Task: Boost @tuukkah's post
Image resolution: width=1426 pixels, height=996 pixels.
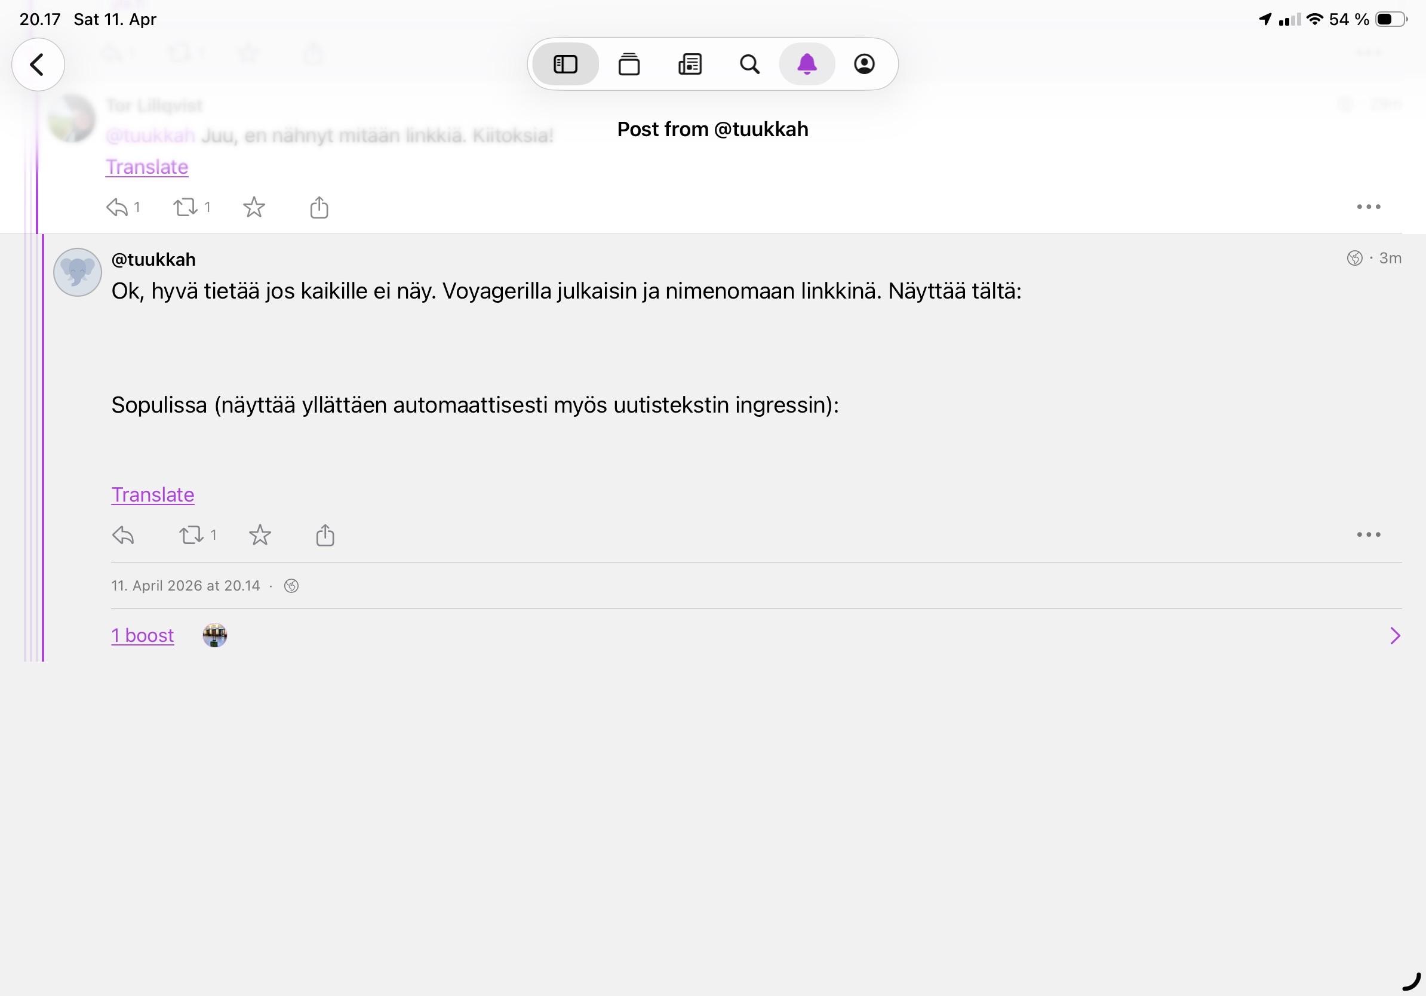Action: [191, 535]
